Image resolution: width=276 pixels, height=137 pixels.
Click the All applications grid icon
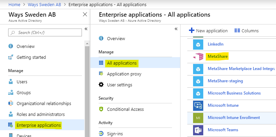click(101, 63)
